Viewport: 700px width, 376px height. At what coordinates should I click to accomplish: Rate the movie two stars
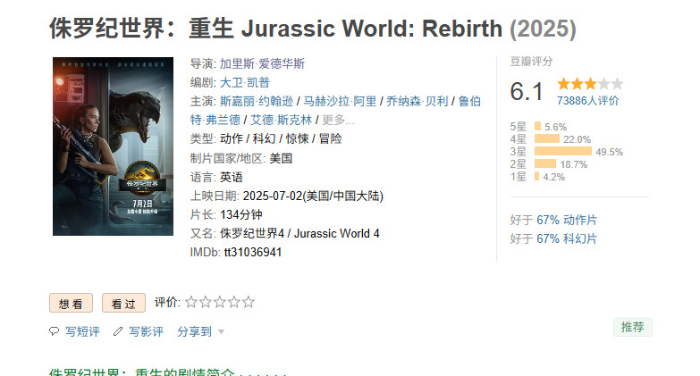point(206,302)
